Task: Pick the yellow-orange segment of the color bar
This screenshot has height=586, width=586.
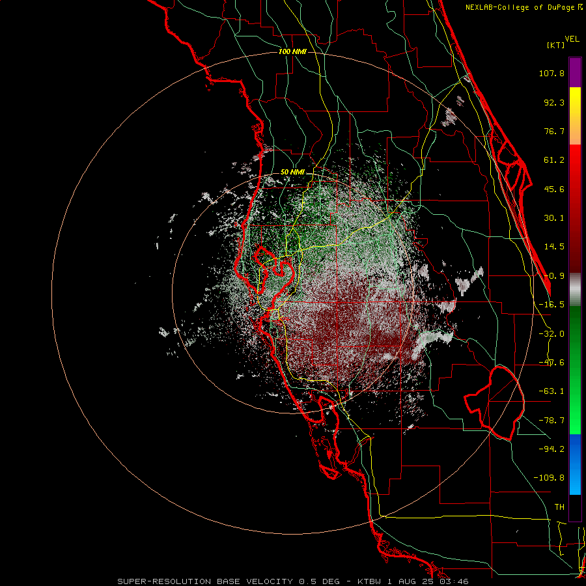Action: click(575, 116)
